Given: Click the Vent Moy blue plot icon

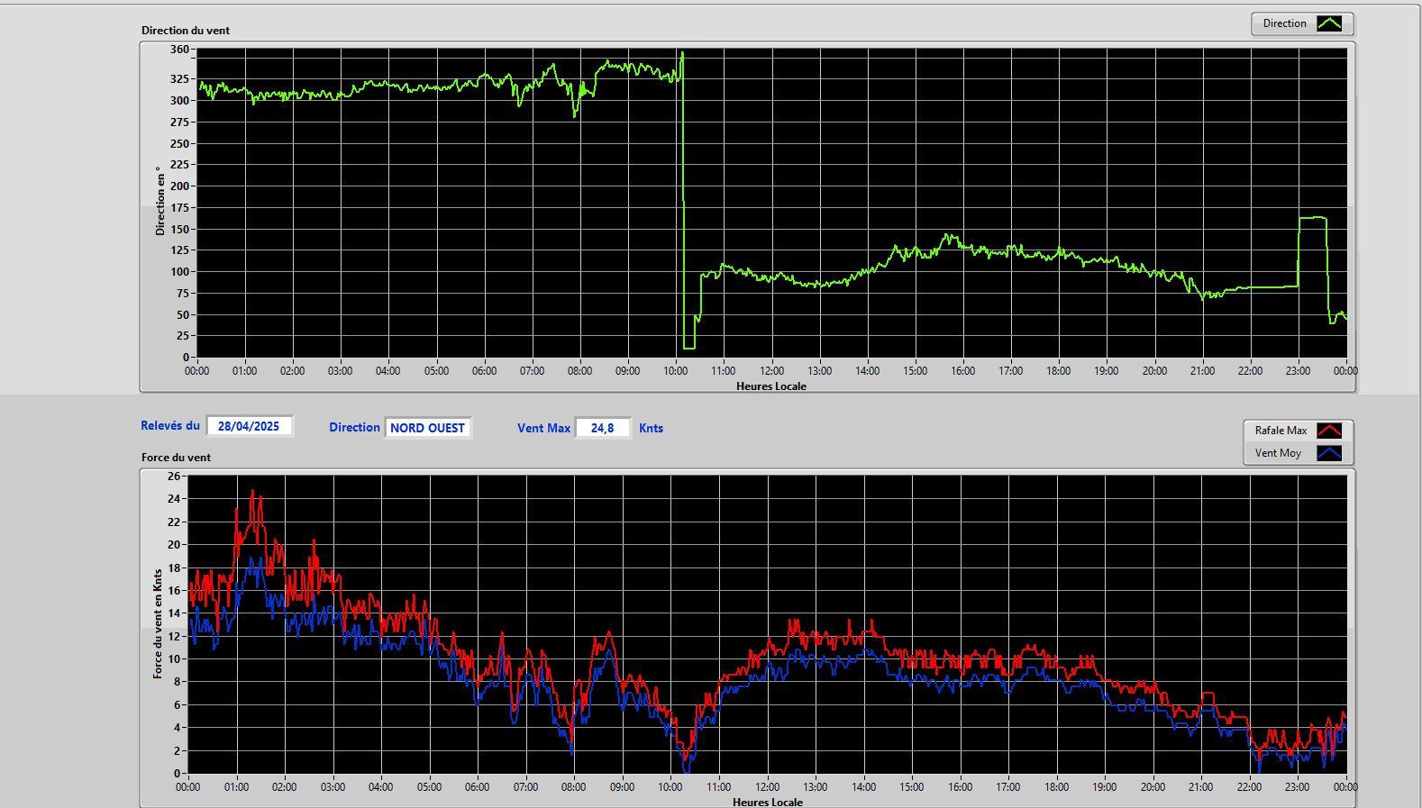Looking at the screenshot, I should pos(1329,453).
